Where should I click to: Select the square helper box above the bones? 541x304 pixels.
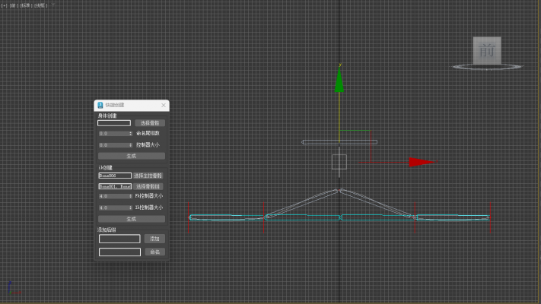(339, 162)
